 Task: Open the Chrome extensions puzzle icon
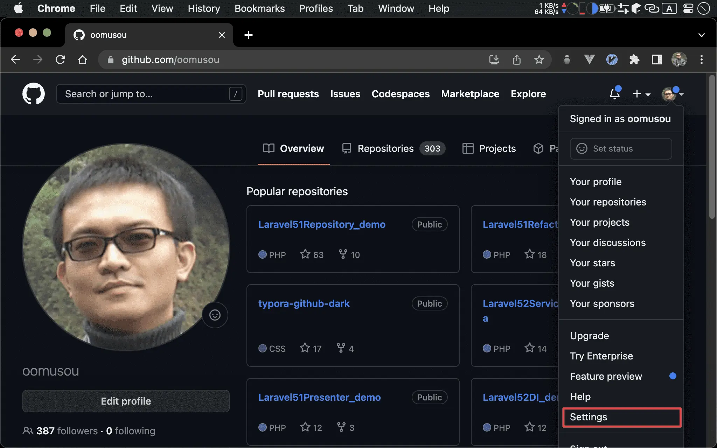tap(634, 59)
